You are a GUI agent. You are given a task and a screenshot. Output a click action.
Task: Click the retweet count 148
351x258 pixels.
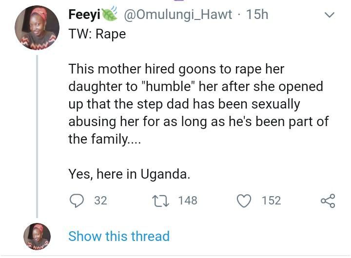pyautogui.click(x=188, y=200)
